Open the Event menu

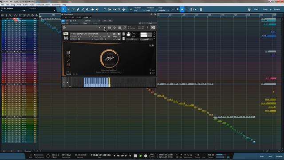[25, 5]
